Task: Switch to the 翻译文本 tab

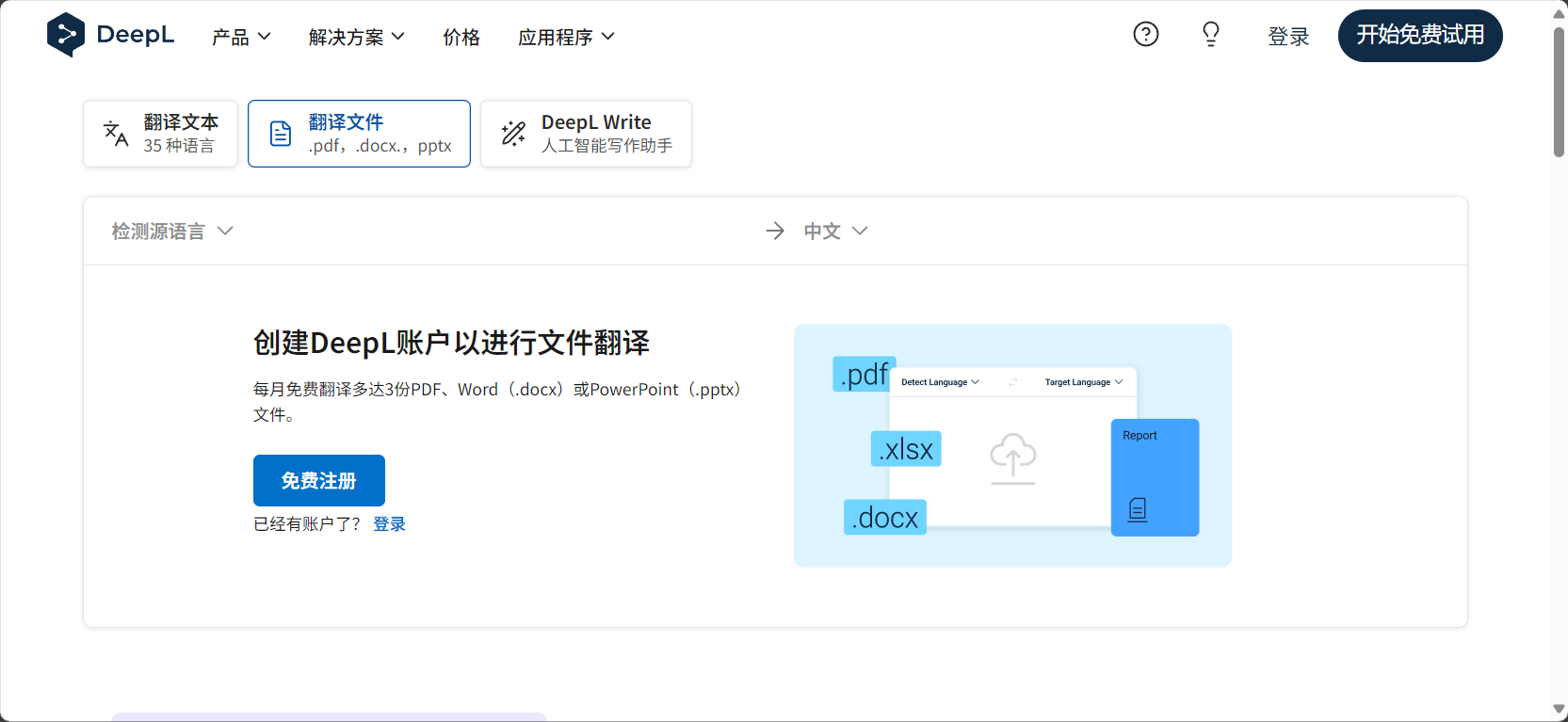Action: point(160,134)
